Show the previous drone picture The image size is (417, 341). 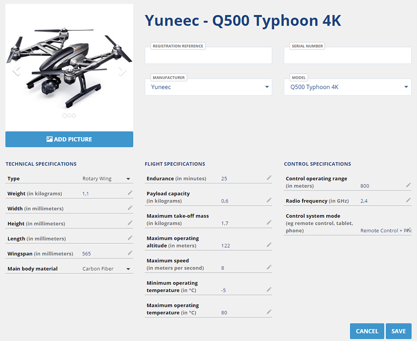pos(17,71)
